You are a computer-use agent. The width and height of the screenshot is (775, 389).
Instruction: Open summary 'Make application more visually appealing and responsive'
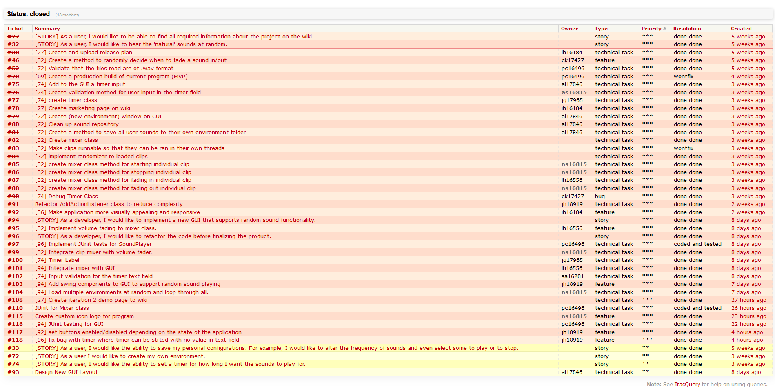click(118, 212)
